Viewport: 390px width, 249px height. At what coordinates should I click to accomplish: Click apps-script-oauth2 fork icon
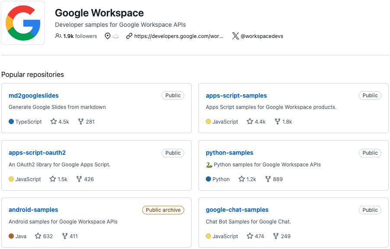point(79,179)
